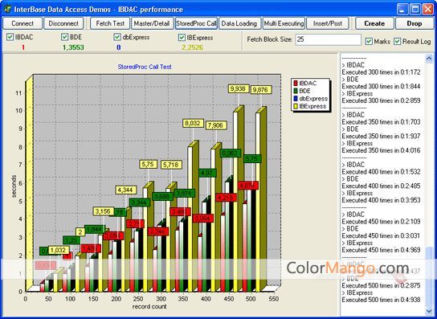This screenshot has width=437, height=319.
Task: Click the blue dbExpress legend swatch
Action: (x=296, y=99)
